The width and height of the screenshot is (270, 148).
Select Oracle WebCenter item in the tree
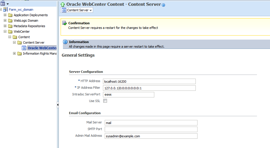42,48
